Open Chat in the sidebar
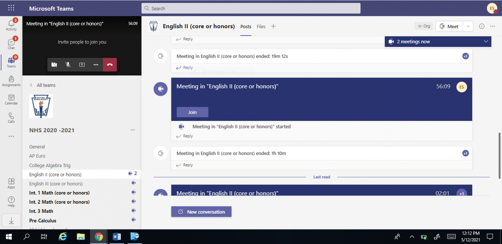The image size is (502, 244). tap(11, 43)
